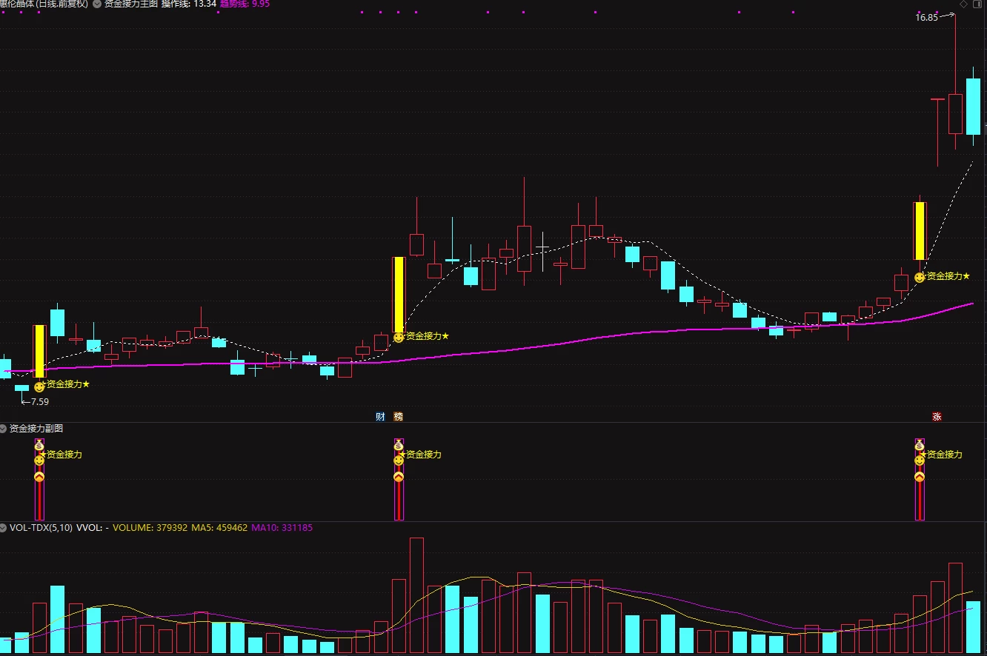Click the middle orange up-arrow icon in 资金接力副图
The width and height of the screenshot is (987, 656).
(x=399, y=477)
